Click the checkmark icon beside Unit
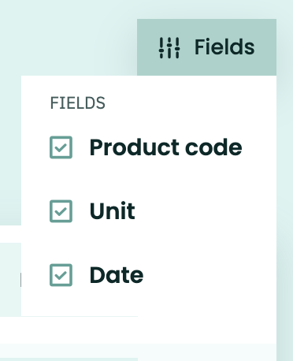The image size is (293, 361). coord(61,211)
